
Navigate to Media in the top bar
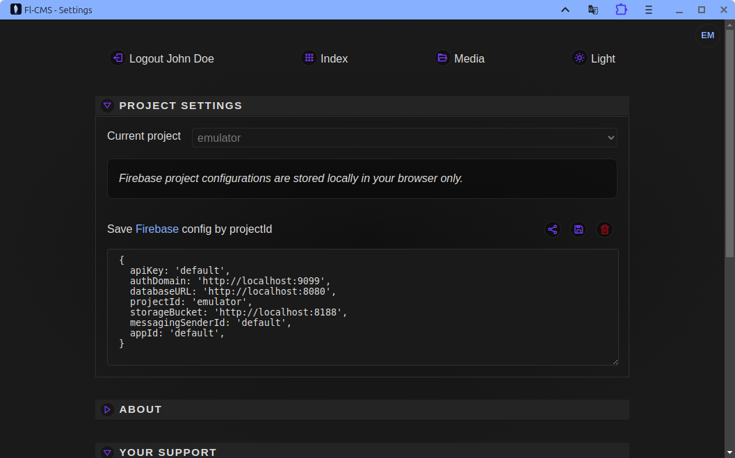point(468,58)
